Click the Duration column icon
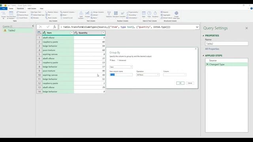 tap(155, 15)
